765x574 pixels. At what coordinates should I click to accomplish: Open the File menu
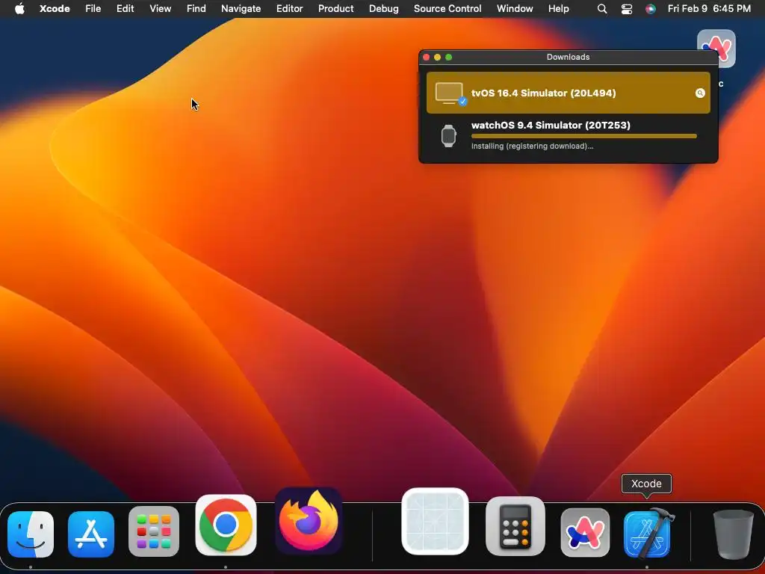(93, 9)
